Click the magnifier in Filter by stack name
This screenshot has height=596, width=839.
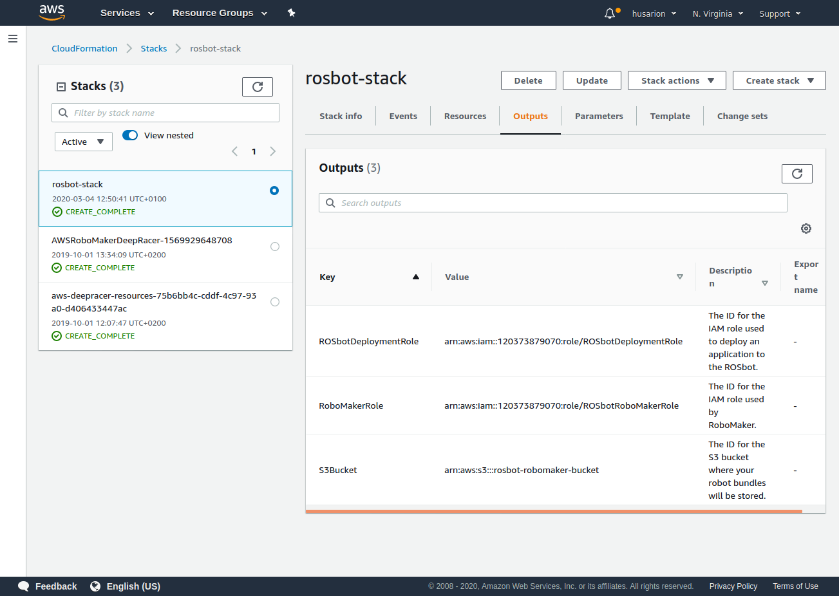(63, 113)
